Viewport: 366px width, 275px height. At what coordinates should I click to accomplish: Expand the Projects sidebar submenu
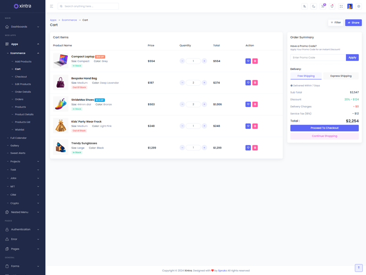point(22,161)
